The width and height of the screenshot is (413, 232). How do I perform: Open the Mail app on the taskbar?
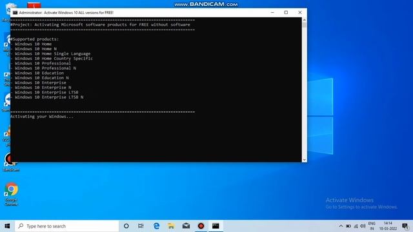click(186, 226)
